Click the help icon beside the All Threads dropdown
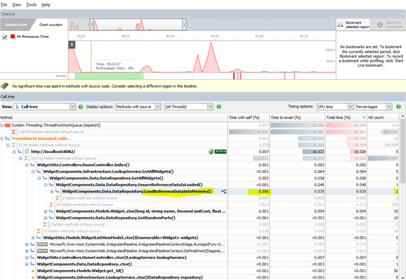Image resolution: width=406 pixels, height=280 pixels. [x=217, y=106]
